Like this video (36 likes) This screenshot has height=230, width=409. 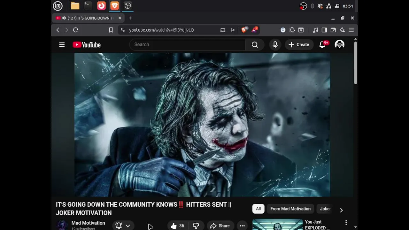coord(177,226)
